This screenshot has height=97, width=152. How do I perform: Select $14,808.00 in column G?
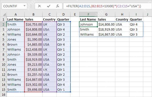tap(106, 24)
